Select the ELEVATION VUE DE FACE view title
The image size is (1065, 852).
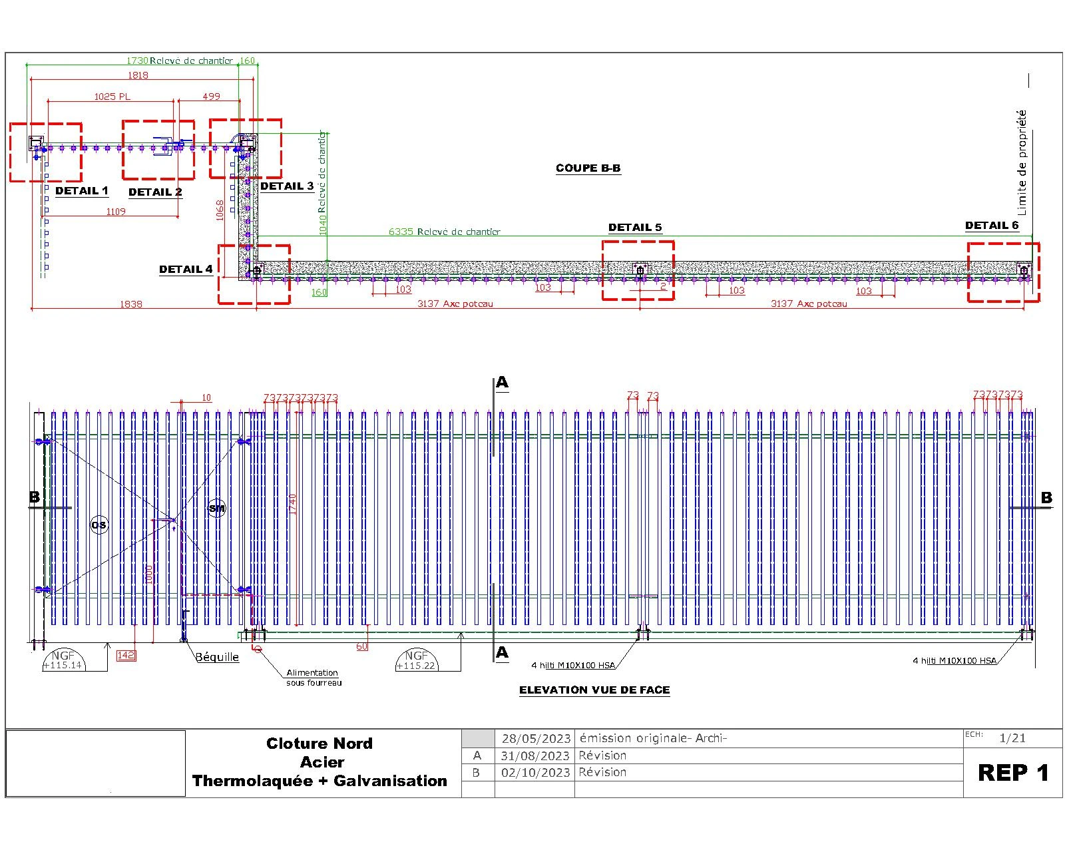[595, 690]
